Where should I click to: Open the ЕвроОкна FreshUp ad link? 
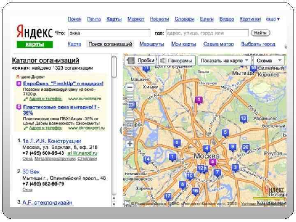(x=63, y=83)
